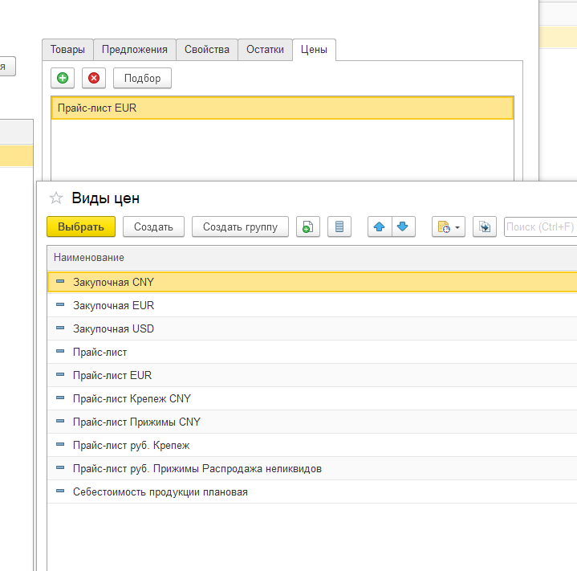Click dash icon of Закупочная USD row
The width and height of the screenshot is (577, 571).
[60, 328]
